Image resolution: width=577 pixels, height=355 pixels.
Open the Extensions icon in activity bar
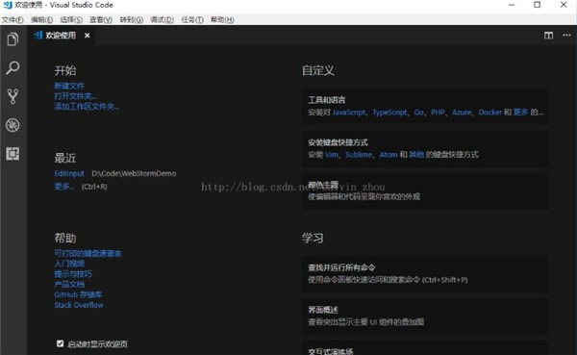coord(13,154)
